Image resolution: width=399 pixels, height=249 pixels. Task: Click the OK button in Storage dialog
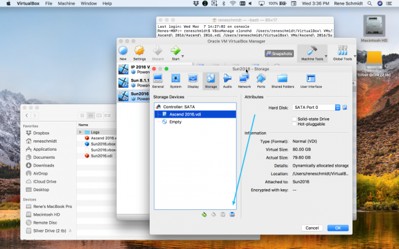pyautogui.click(x=338, y=228)
